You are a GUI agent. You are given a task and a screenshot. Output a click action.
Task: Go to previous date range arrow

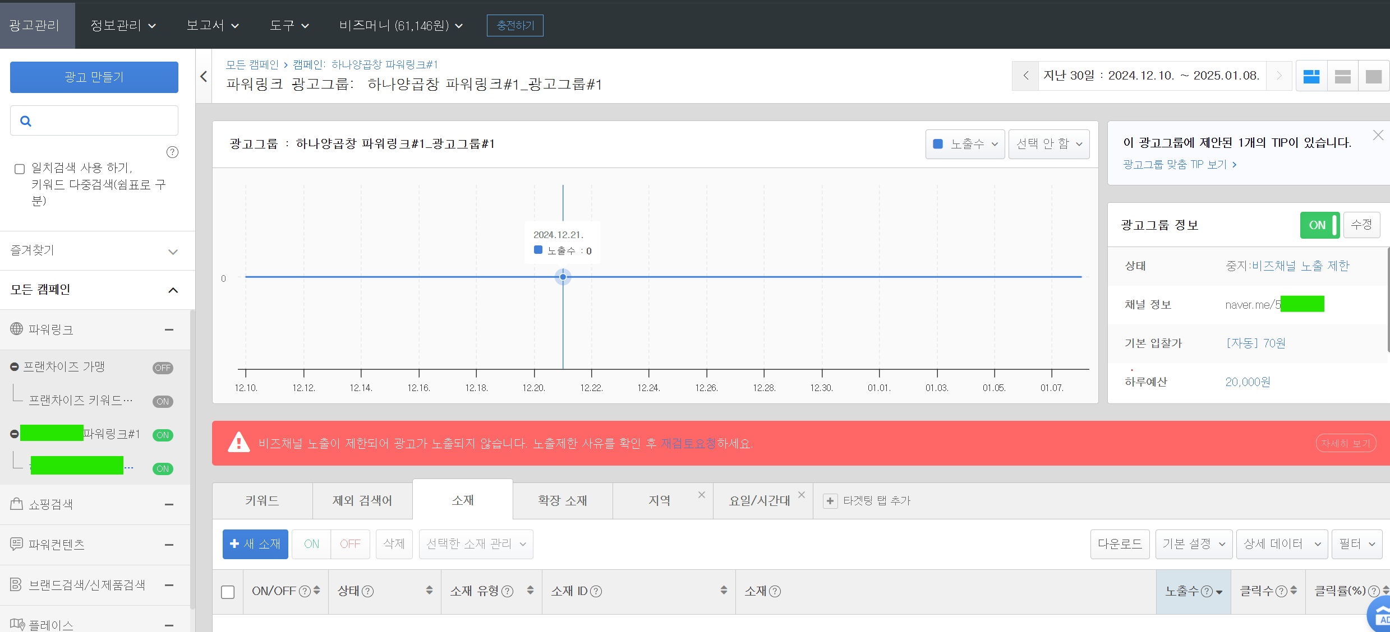[x=1025, y=76]
